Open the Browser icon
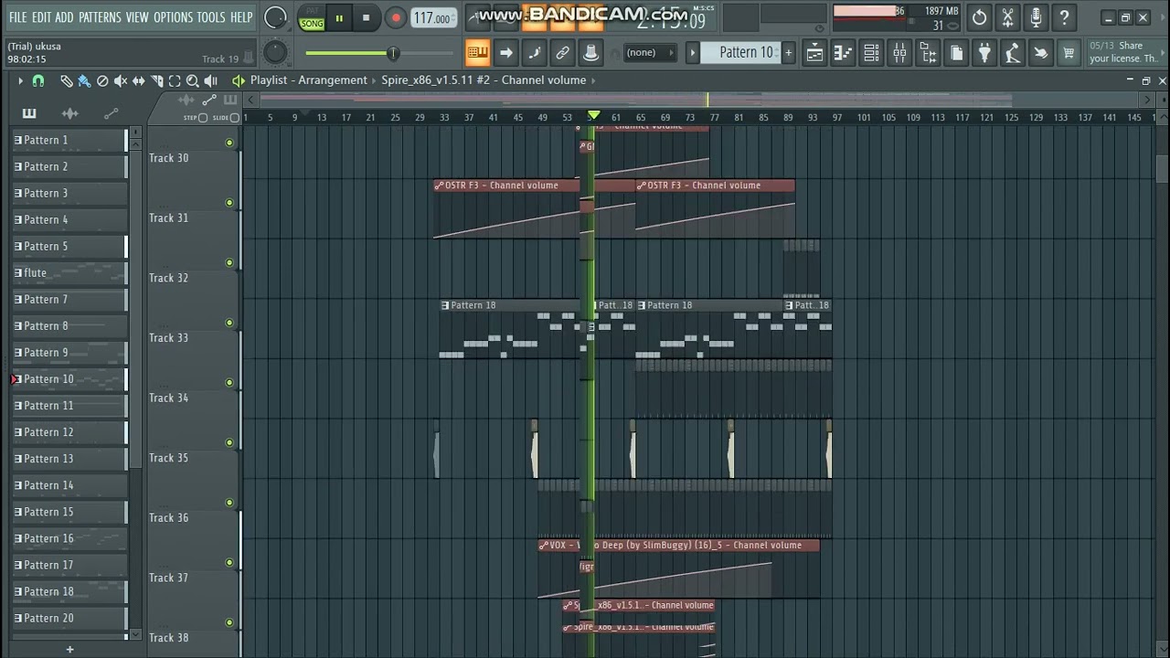The width and height of the screenshot is (1170, 658). click(x=928, y=54)
